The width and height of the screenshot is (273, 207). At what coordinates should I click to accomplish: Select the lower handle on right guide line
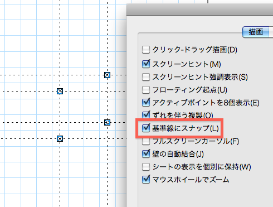point(107,123)
